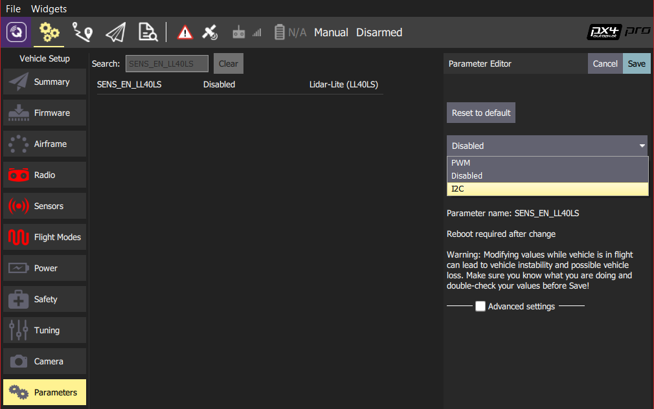Open the Sensors setup page

click(45, 206)
